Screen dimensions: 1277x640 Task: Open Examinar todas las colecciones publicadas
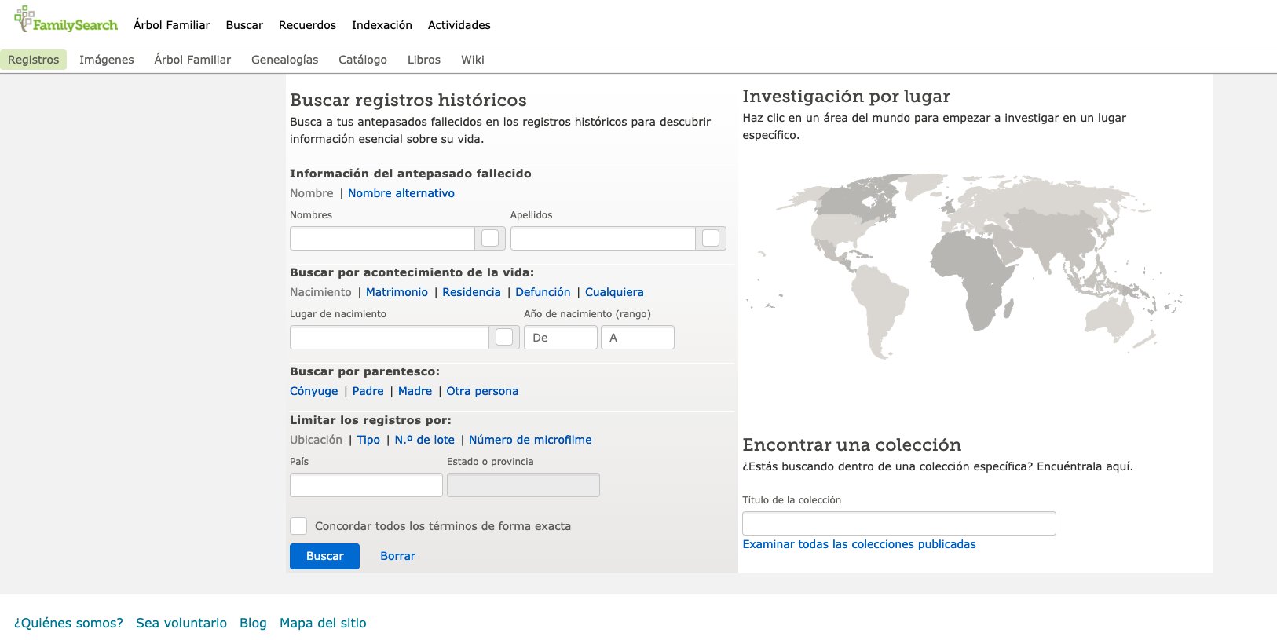click(858, 544)
